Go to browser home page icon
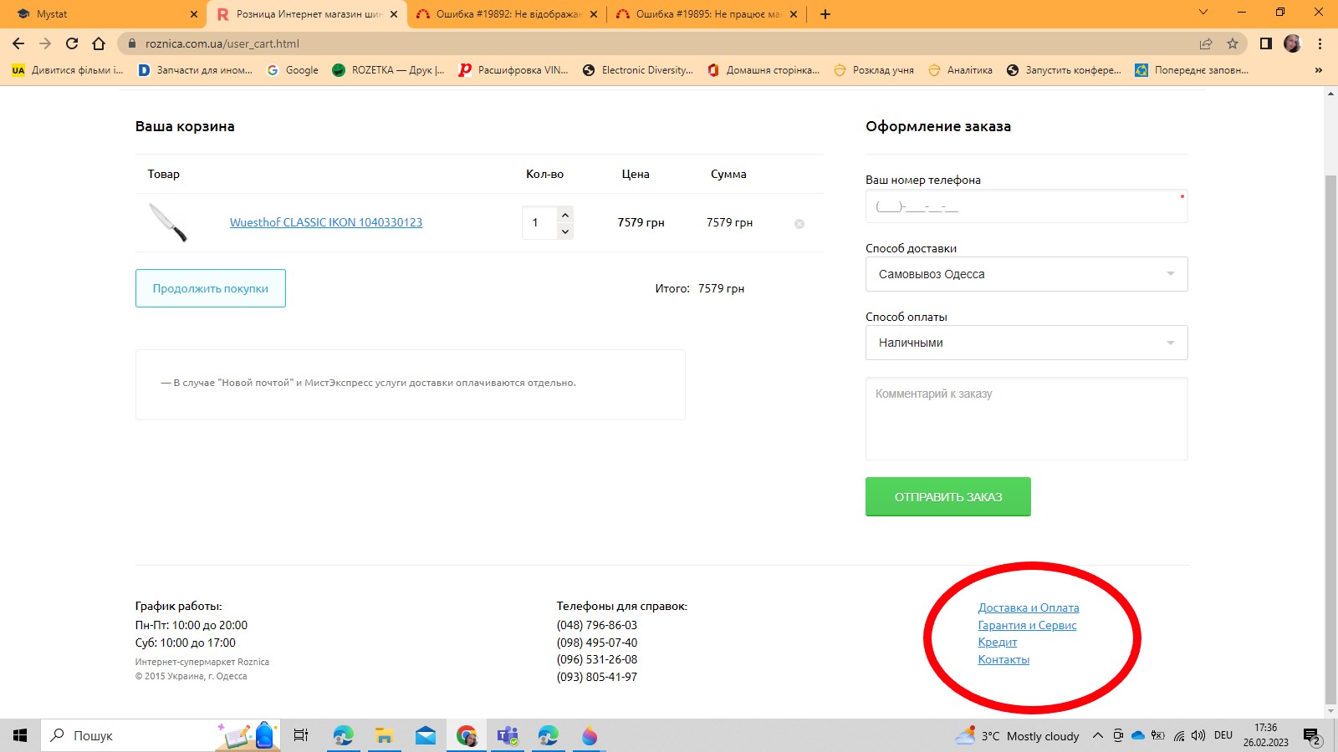Screen dimensions: 1338x752 click(x=99, y=43)
